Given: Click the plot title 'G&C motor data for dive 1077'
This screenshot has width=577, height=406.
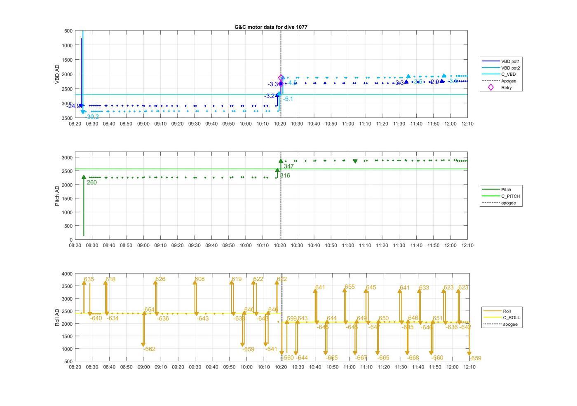Looking at the screenshot, I should coord(271,27).
